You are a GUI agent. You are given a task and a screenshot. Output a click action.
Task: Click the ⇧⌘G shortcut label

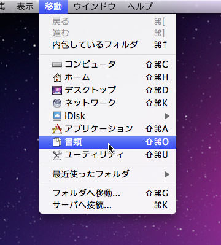pos(157,193)
